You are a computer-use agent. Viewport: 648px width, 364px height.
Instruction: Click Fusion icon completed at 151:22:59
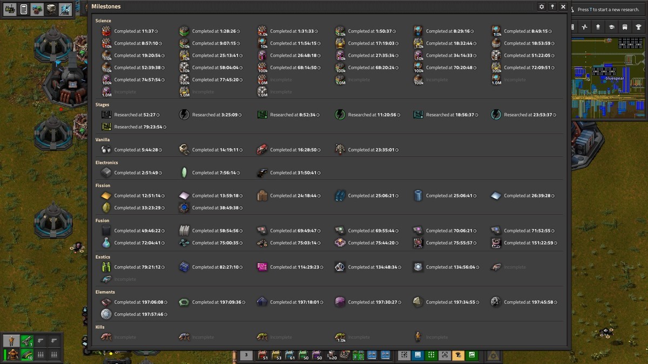click(496, 243)
